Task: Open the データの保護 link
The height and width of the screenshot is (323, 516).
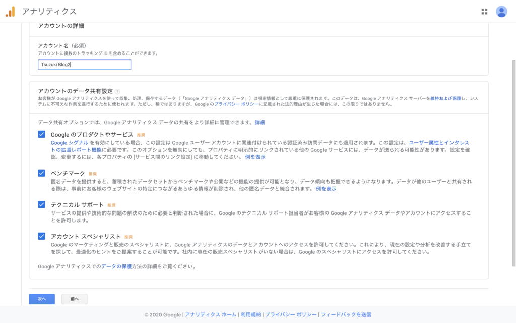Action: pyautogui.click(x=116, y=266)
